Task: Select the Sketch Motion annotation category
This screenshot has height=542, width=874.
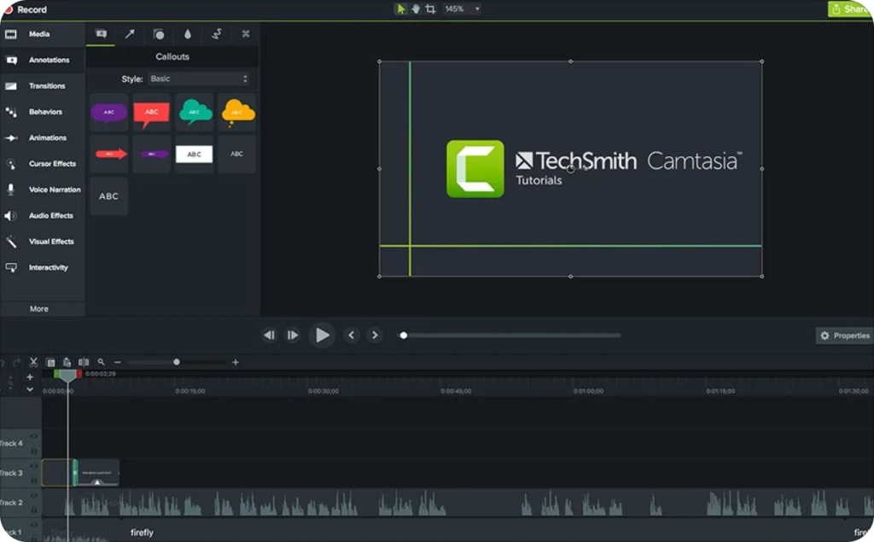Action: pyautogui.click(x=217, y=34)
